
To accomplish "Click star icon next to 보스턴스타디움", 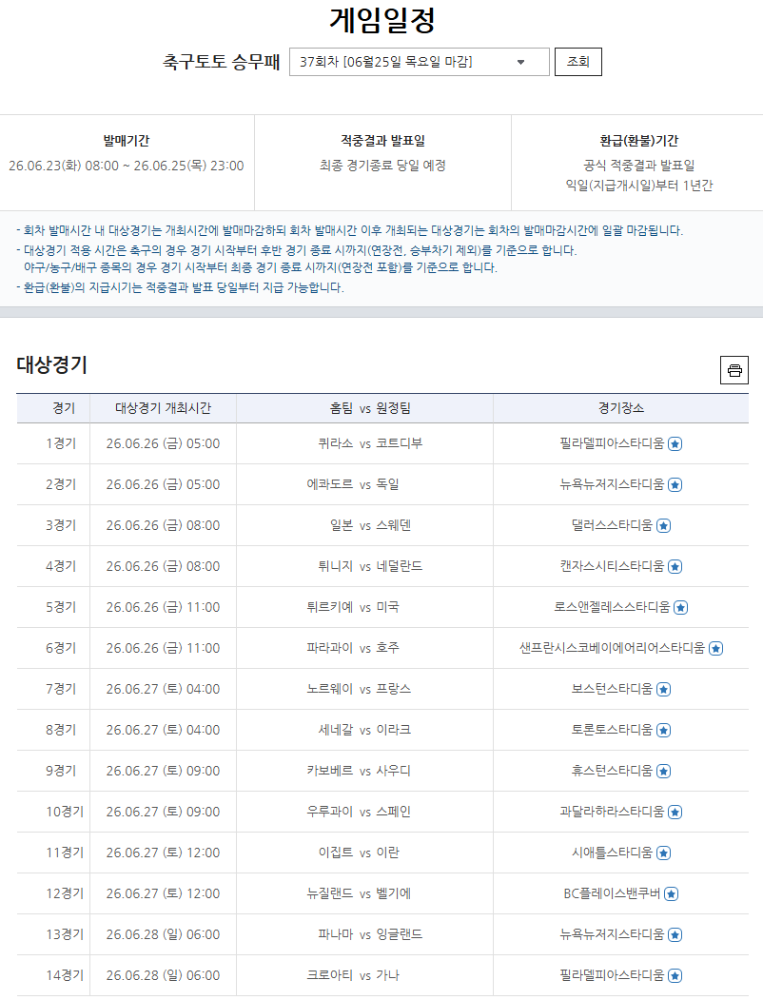I will click(x=663, y=690).
